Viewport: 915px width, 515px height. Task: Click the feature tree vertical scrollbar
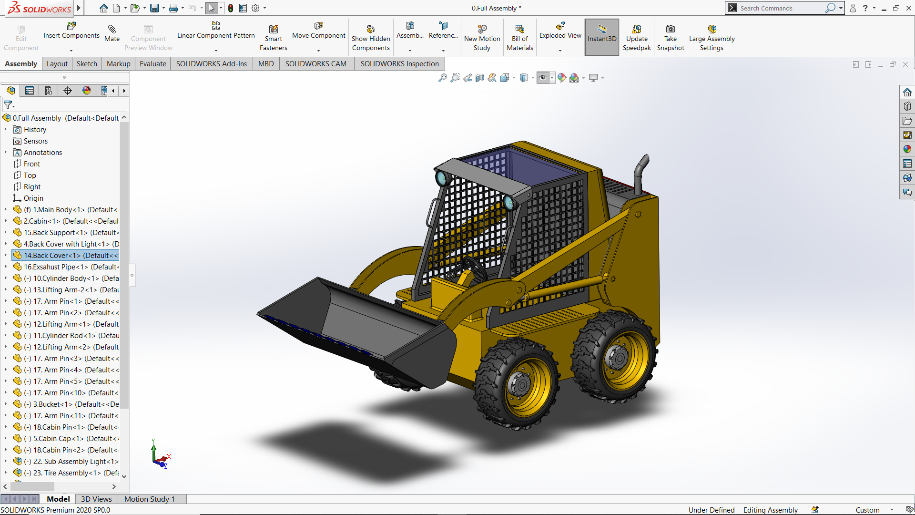coord(124,265)
